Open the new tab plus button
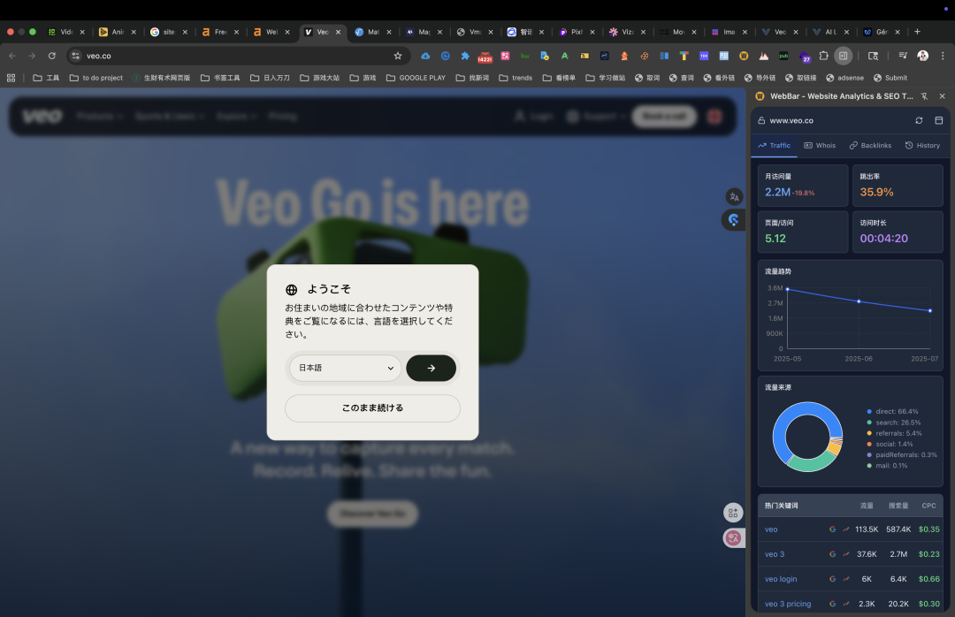The width and height of the screenshot is (955, 617). click(x=917, y=32)
